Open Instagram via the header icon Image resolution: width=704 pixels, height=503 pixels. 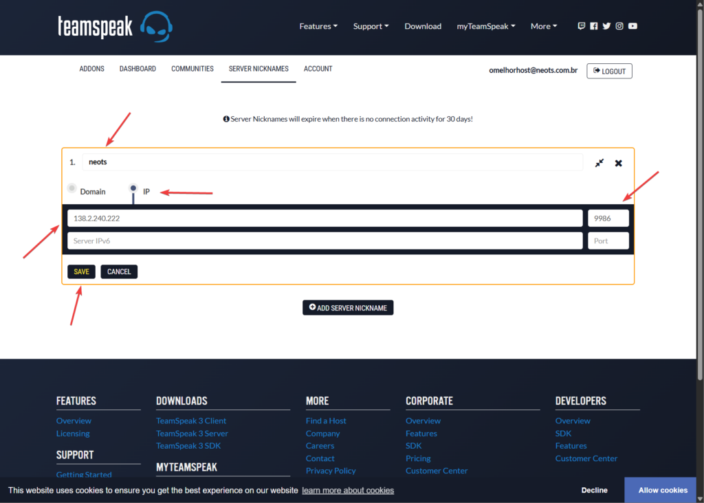619,25
